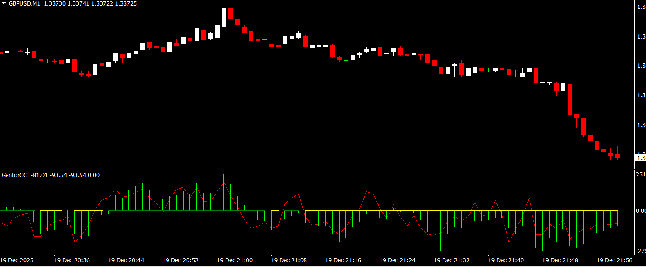Click the triangle arrow beside GBPUSD,M1
Image resolution: width=646 pixels, height=267 pixels.
click(4, 3)
